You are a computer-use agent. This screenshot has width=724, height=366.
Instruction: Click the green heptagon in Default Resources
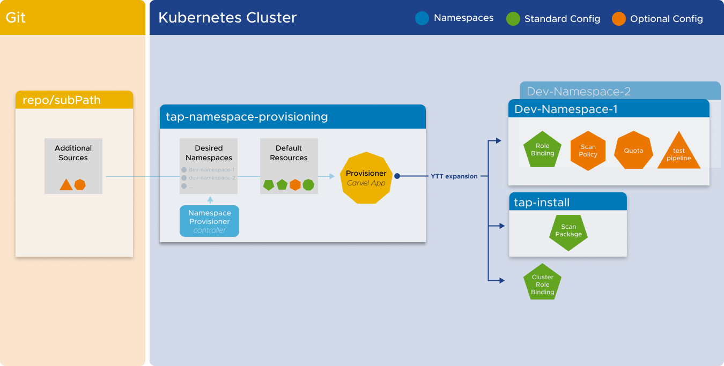(308, 185)
